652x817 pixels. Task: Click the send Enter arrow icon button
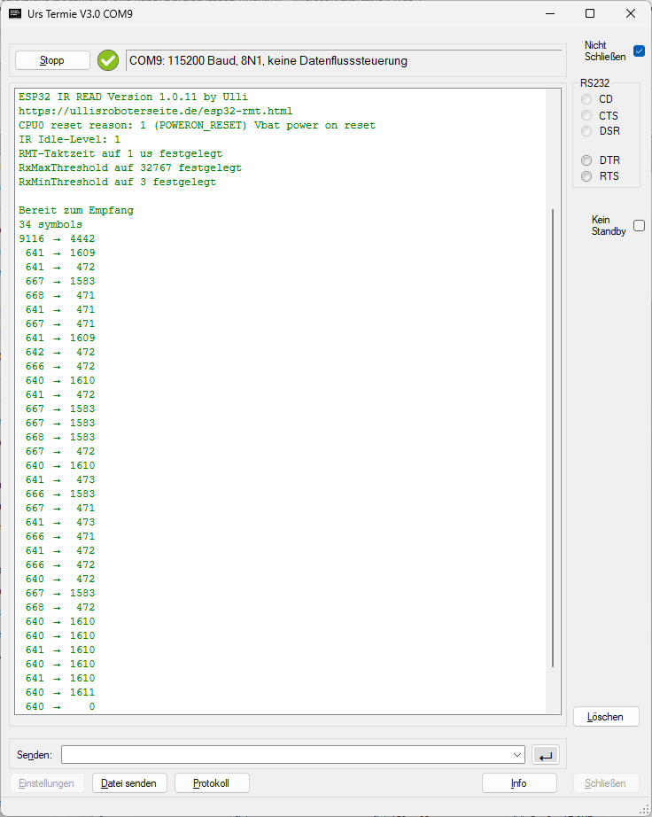(x=546, y=755)
